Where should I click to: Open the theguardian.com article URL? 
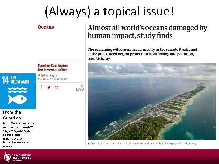coord(19,135)
